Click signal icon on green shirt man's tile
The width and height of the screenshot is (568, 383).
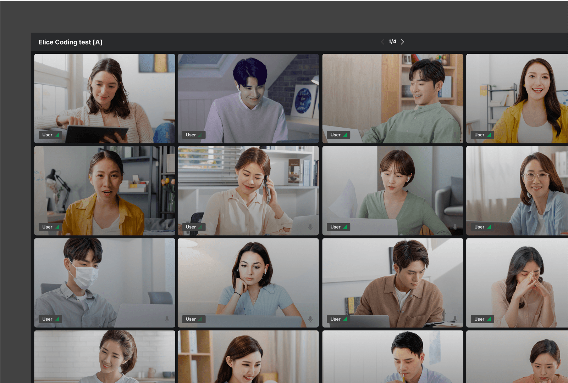(x=345, y=135)
